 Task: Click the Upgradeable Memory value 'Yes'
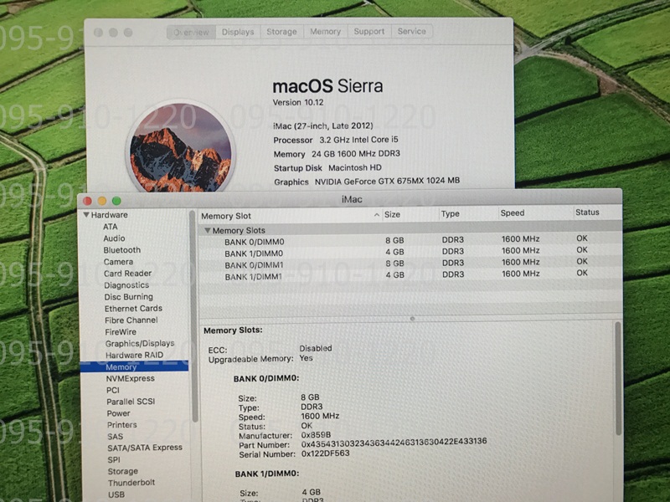coord(306,358)
